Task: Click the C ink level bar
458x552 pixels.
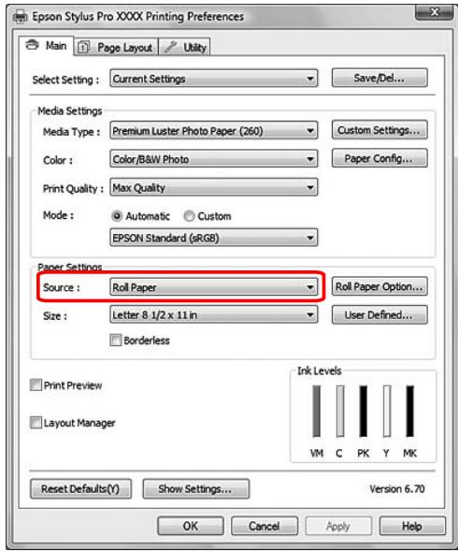Action: tap(340, 411)
